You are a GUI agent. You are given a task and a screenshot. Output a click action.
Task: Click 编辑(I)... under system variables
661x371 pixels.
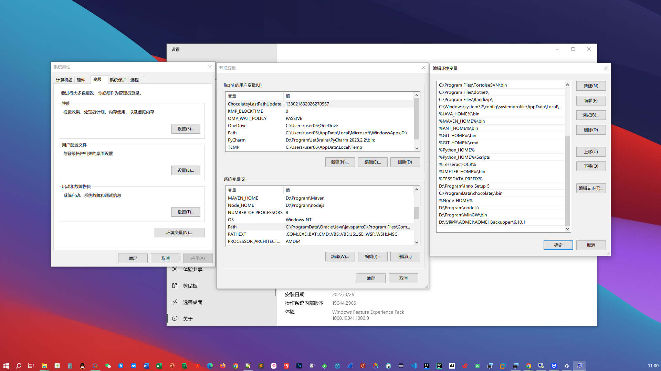coord(373,257)
